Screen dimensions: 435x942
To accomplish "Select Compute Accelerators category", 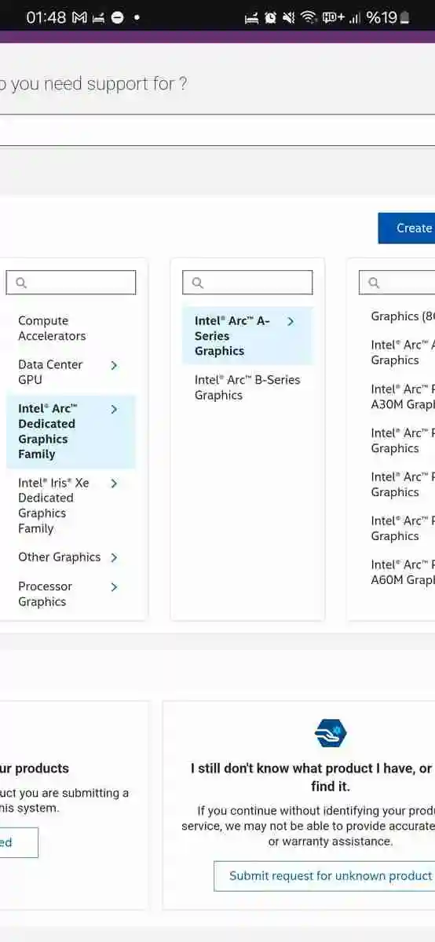I will click(x=52, y=328).
